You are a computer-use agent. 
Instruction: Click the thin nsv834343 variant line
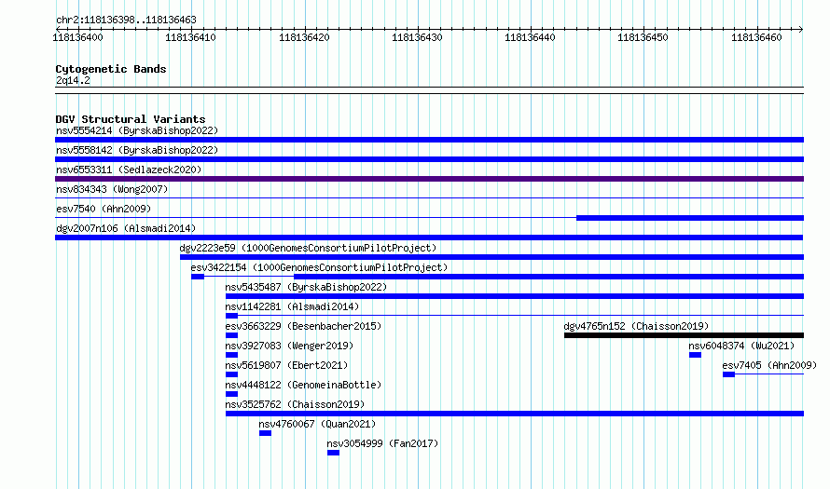click(x=429, y=198)
